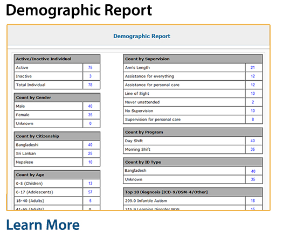Select the Male row label
Viewport: 283px width, 231px height.
tap(20, 106)
